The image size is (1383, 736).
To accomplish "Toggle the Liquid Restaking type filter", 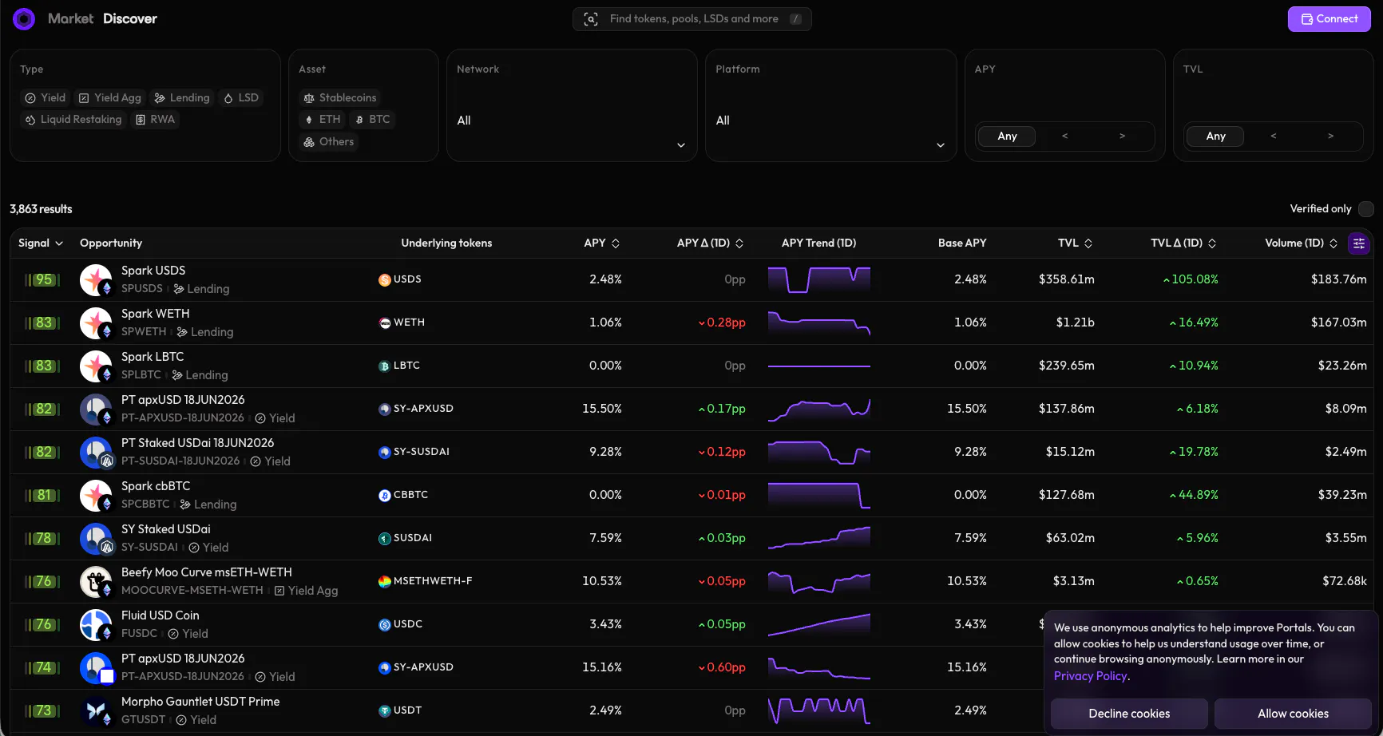I will (73, 119).
